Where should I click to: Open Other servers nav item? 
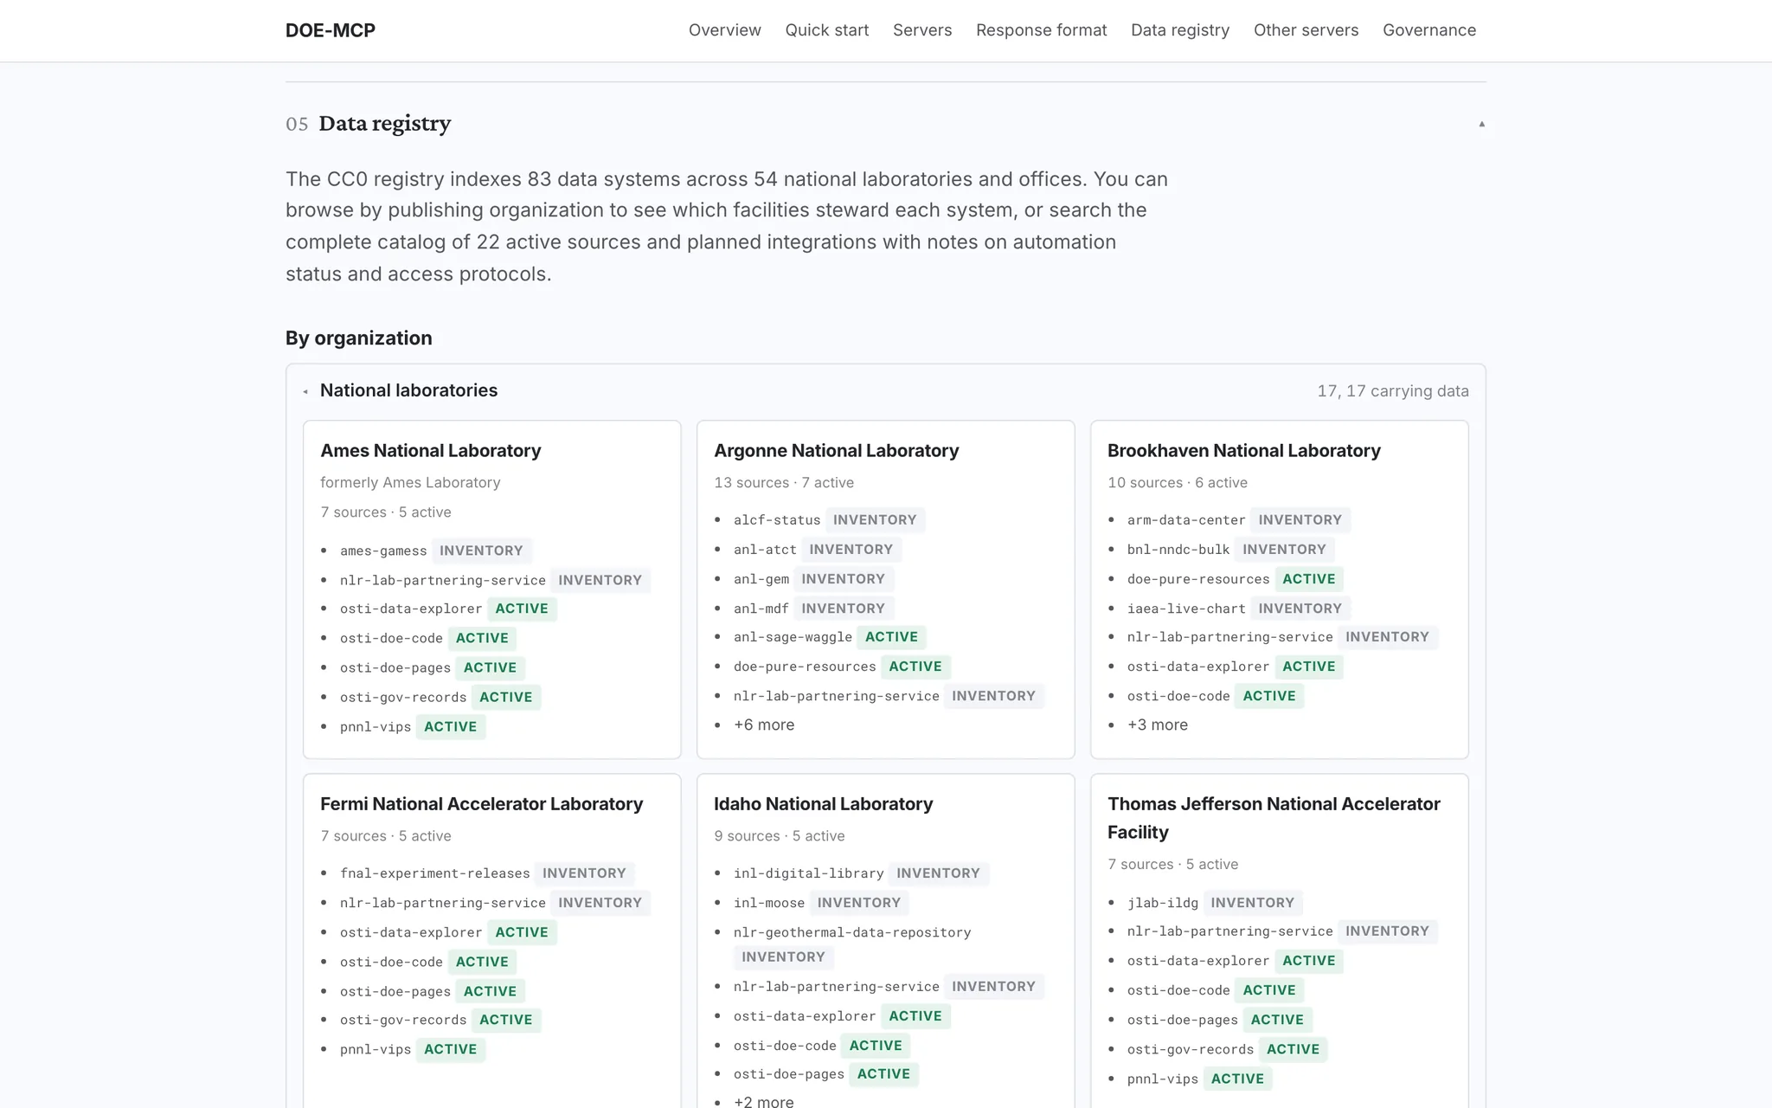coord(1306,30)
